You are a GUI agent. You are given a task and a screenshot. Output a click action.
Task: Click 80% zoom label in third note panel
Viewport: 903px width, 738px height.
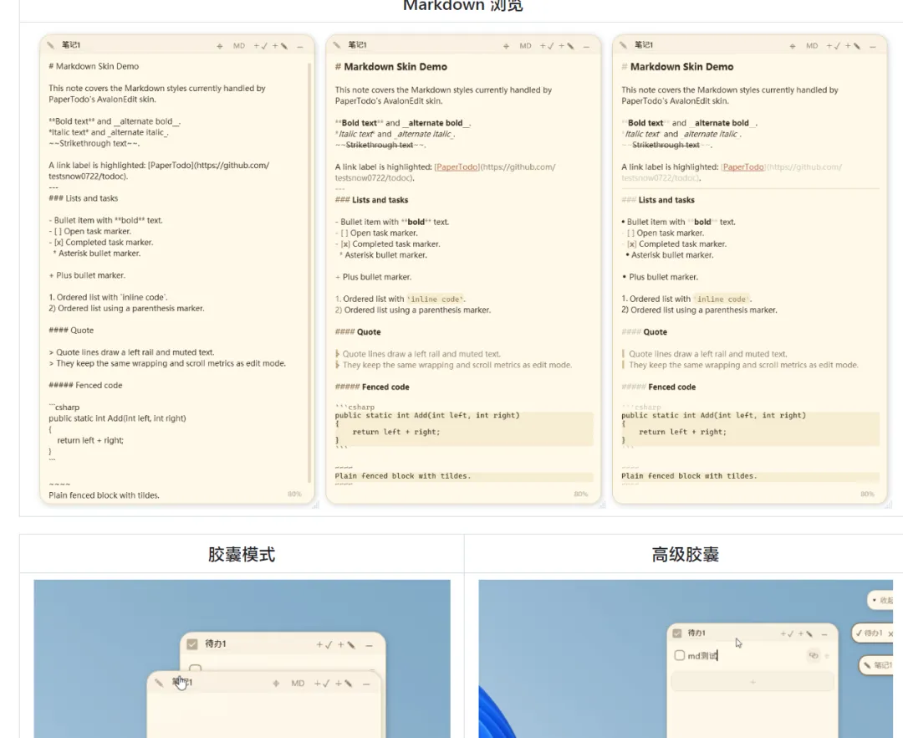(x=867, y=495)
